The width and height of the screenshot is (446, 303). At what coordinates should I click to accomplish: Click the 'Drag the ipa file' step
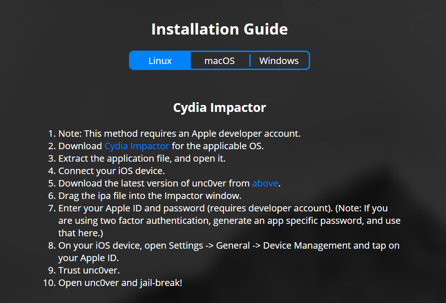[x=150, y=196]
